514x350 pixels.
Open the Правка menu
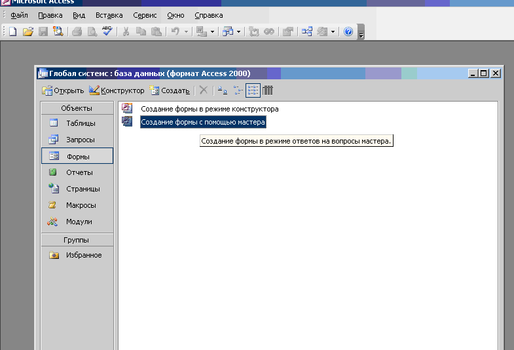[x=50, y=16]
